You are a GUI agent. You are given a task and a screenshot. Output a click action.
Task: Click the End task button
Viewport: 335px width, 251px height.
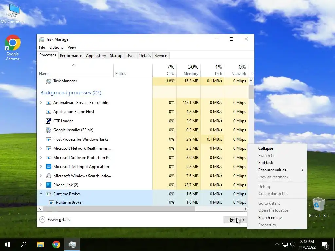[x=236, y=220]
